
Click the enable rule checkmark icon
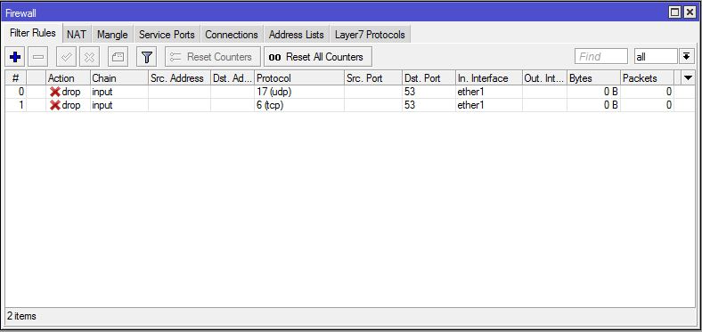[66, 57]
